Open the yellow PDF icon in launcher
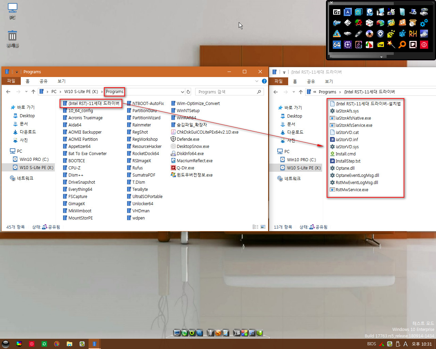This screenshot has width=436, height=349. tap(380, 45)
